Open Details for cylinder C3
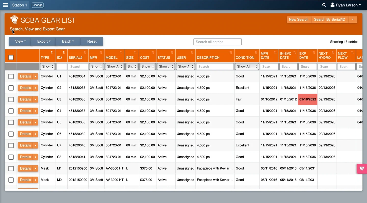Viewport: 367px width, 203px height. coord(25,99)
